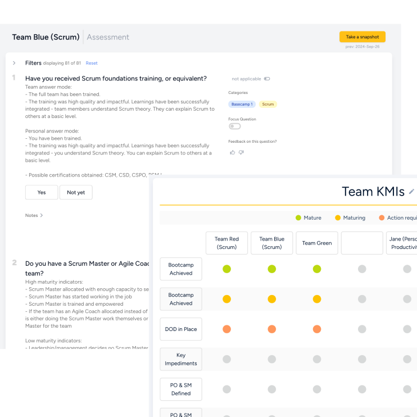
Task: Click the orange Action required legend dot
Action: pos(382,217)
